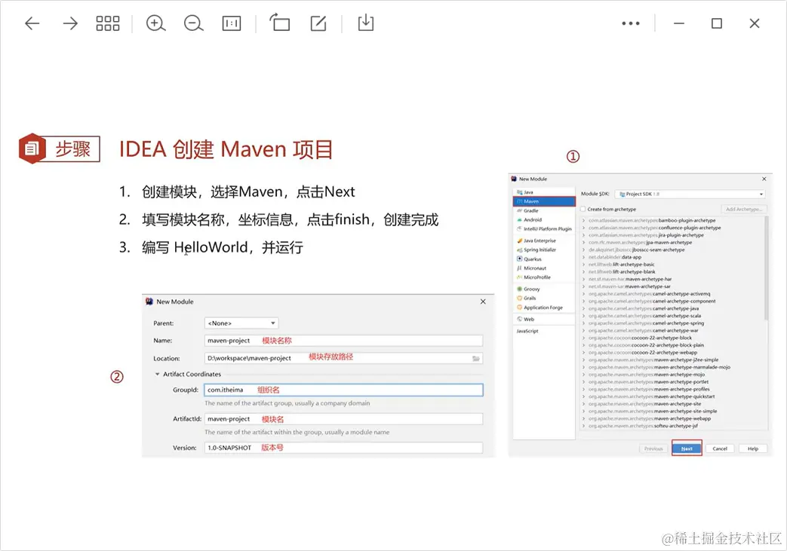This screenshot has width=787, height=551.
Task: Expand maven-archetype-webapp entry
Action: click(583, 418)
